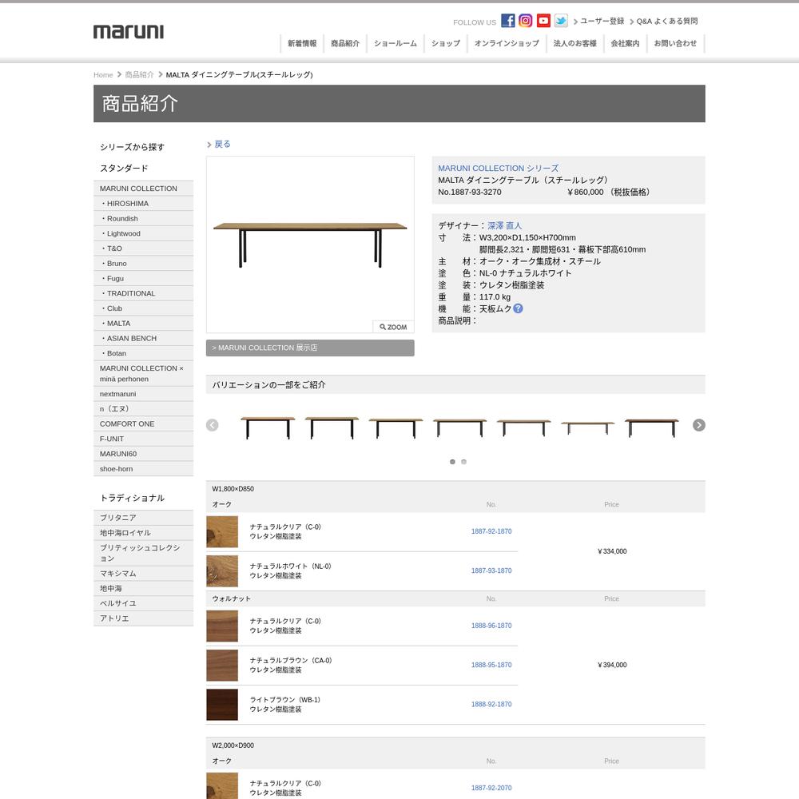Open Lightwood series in sidebar
This screenshot has width=799, height=799.
click(x=143, y=233)
